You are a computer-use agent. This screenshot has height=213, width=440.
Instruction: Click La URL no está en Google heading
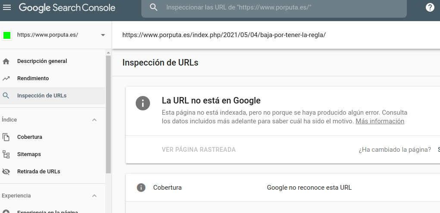pos(211,100)
